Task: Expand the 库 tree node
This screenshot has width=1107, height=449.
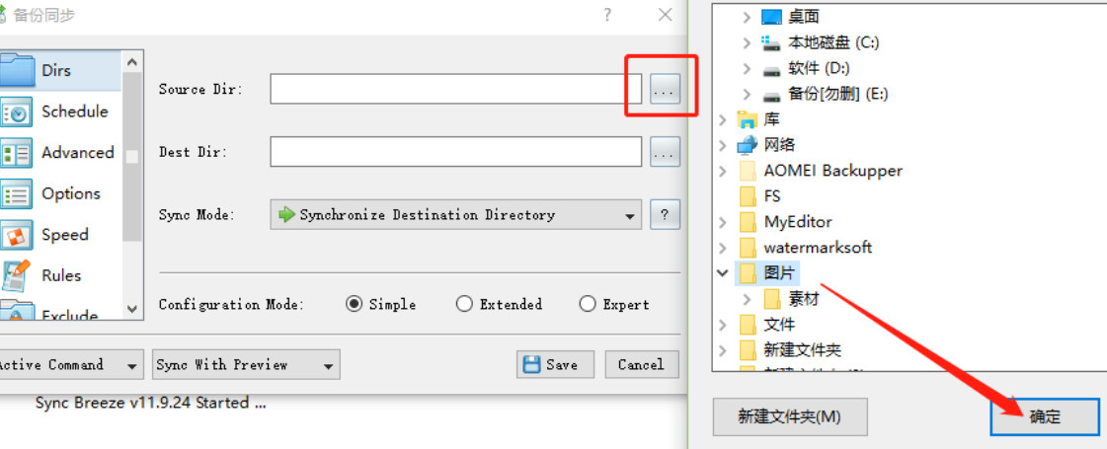Action: point(722,119)
